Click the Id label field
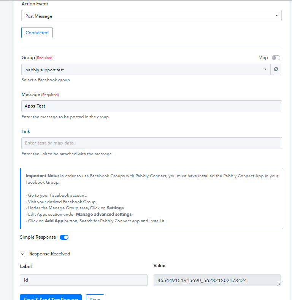This screenshot has width=292, height=300. 84,280
